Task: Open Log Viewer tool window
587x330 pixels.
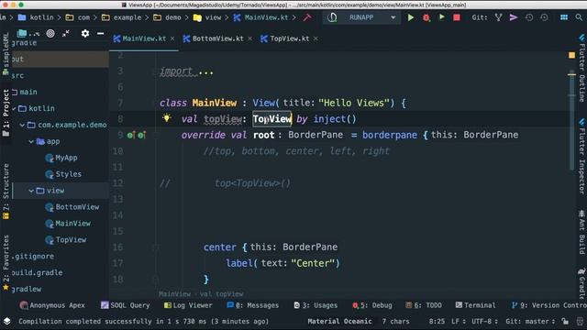Action: point(188,305)
